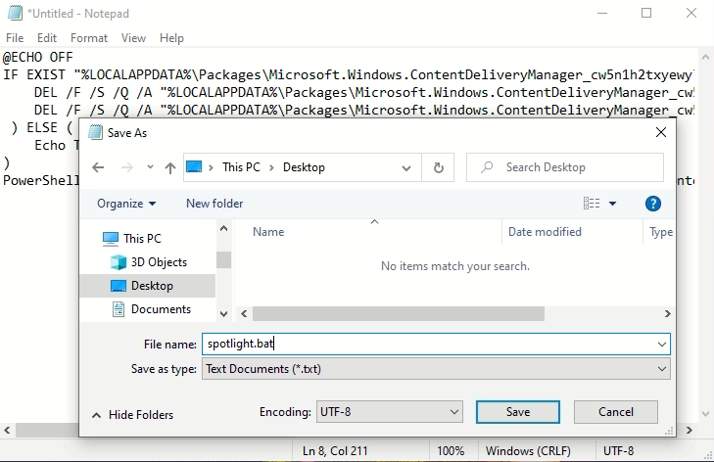Click the UTF-8 status bar entry
The width and height of the screenshot is (714, 462).
point(618,451)
